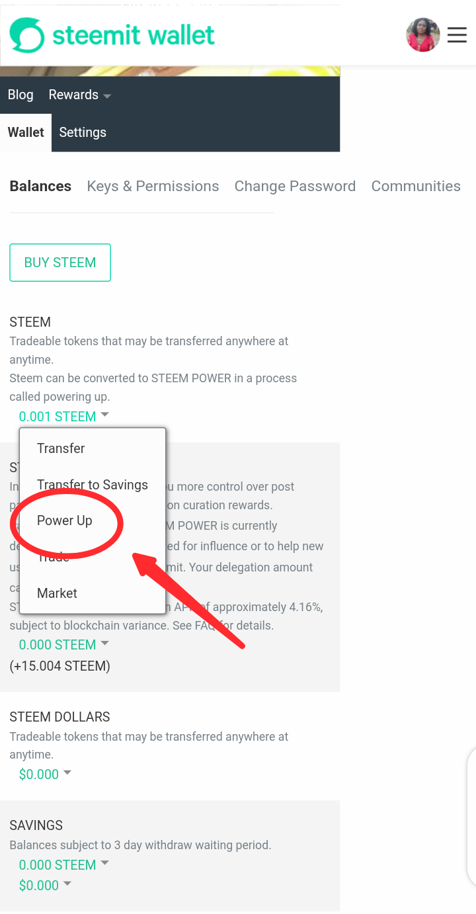Go to Keys & Permissions
This screenshot has width=476, height=914.
(x=153, y=187)
